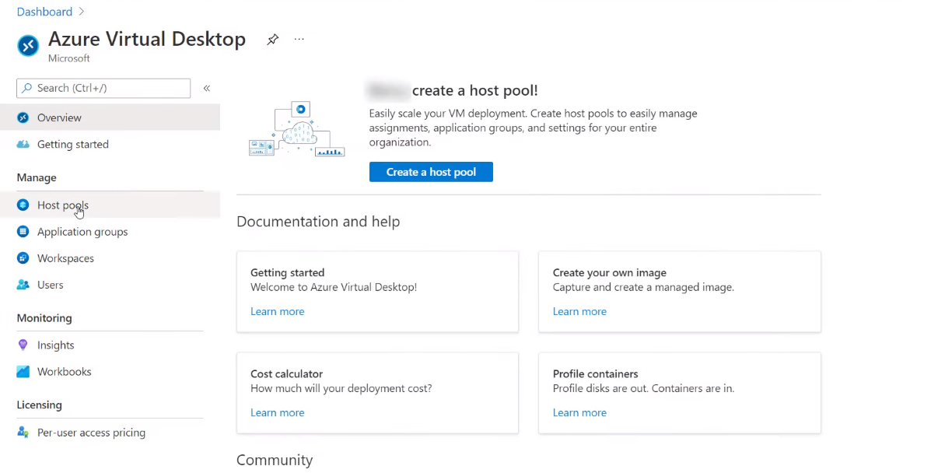Click the Host pools icon
This screenshot has height=473, width=931.
click(x=23, y=205)
